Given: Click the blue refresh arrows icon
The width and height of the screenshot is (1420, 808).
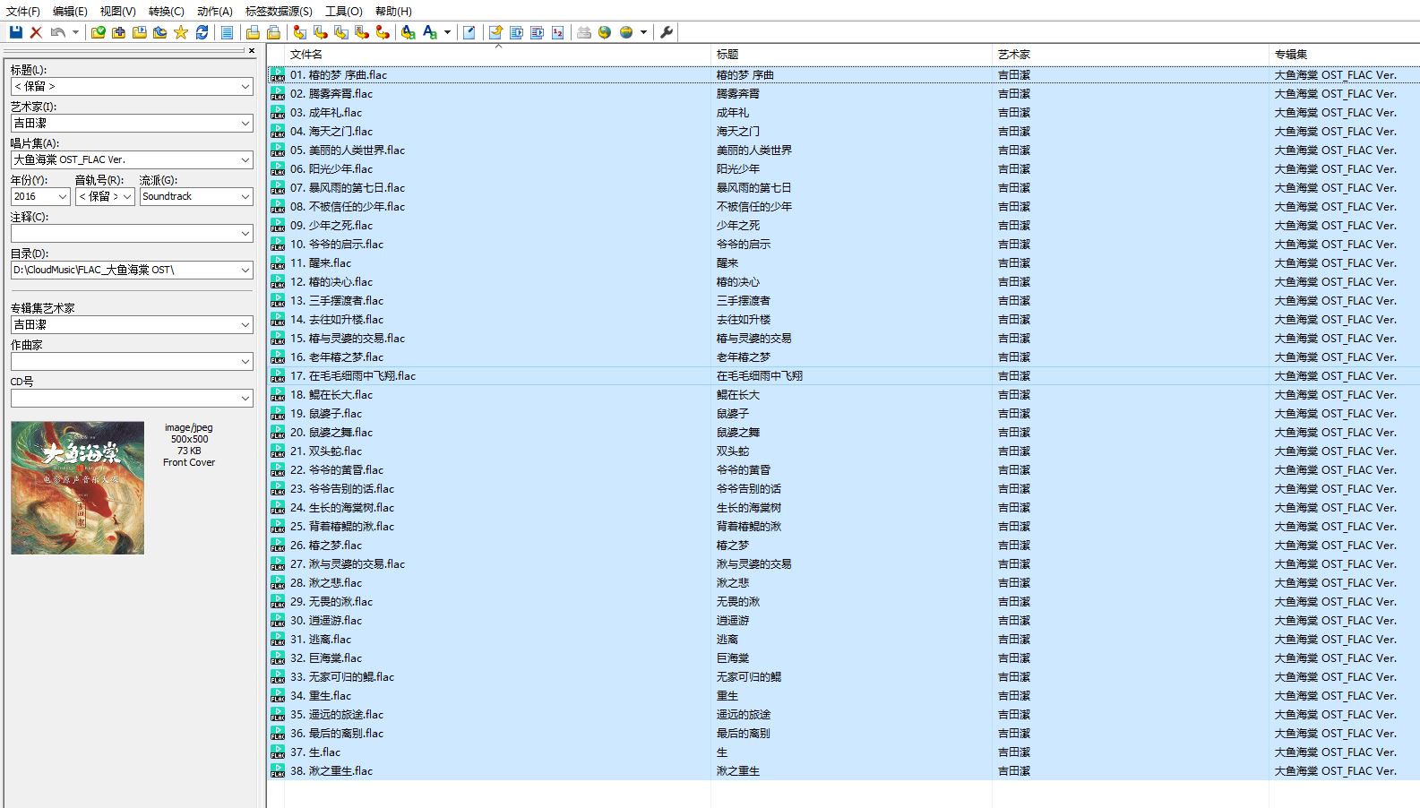Looking at the screenshot, I should tap(202, 32).
